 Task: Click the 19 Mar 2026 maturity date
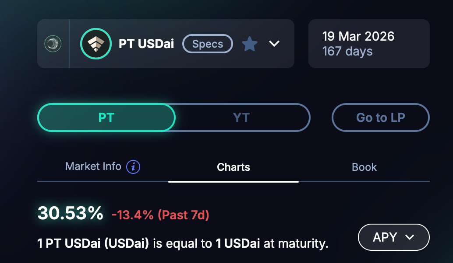tap(358, 36)
